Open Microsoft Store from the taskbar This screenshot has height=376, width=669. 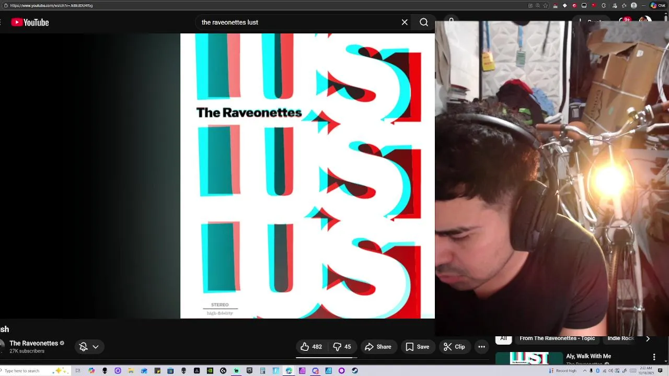(170, 371)
